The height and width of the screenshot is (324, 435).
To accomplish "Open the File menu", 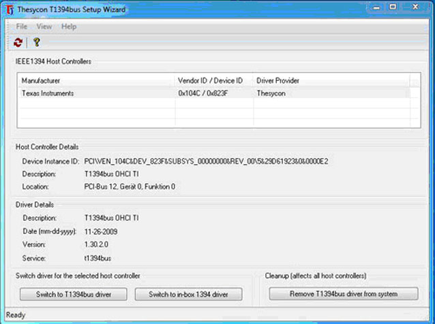I will 22,27.
